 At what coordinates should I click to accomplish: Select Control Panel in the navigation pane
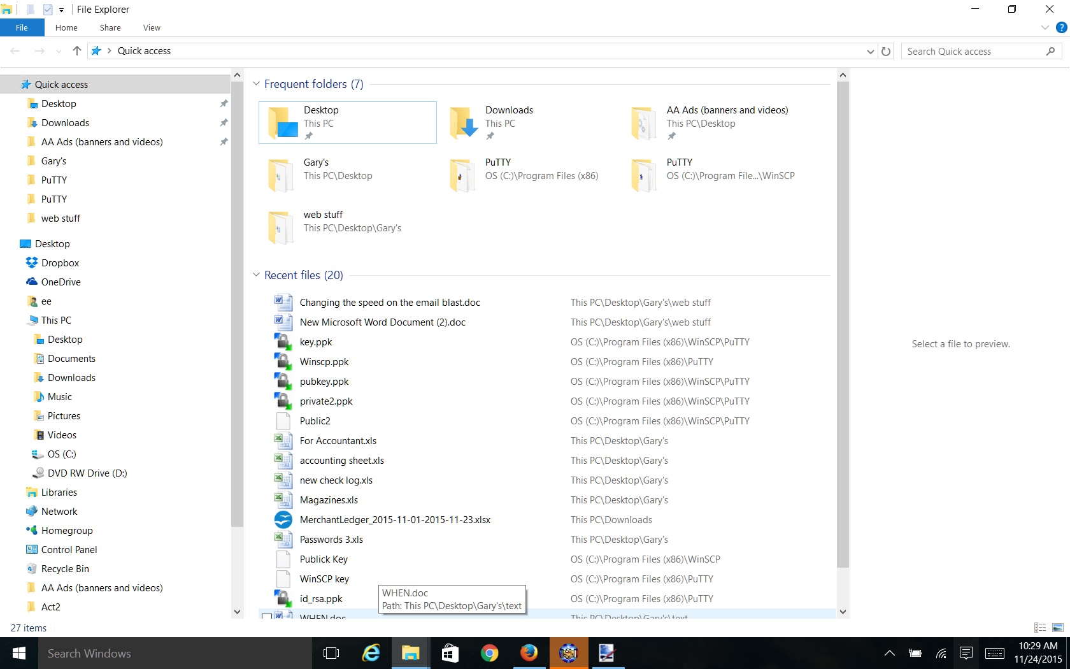tap(69, 550)
